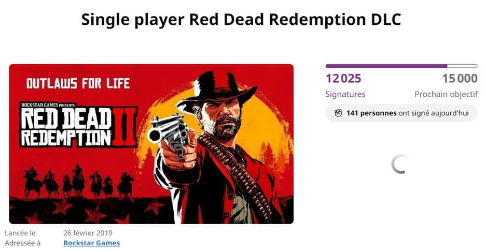Click the Outlaws For Life text on image
The width and height of the screenshot is (486, 252).
[x=78, y=83]
